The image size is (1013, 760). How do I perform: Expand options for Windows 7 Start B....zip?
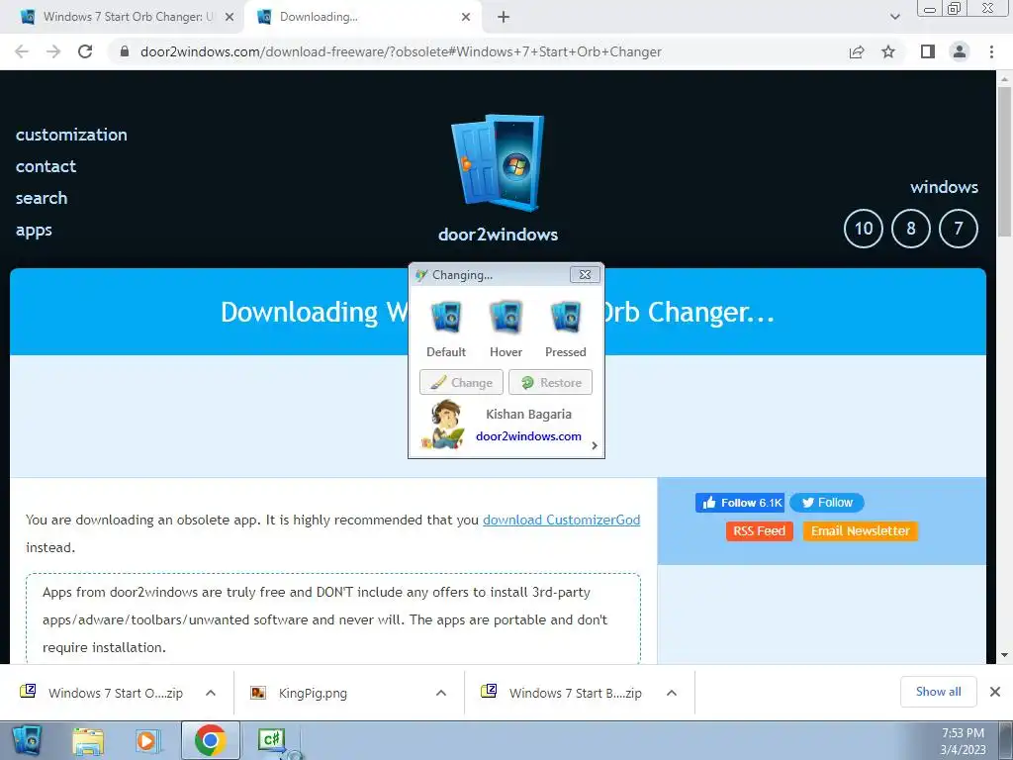tap(672, 693)
